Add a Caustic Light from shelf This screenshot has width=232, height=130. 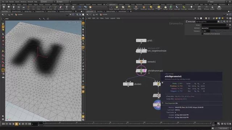point(177,7)
